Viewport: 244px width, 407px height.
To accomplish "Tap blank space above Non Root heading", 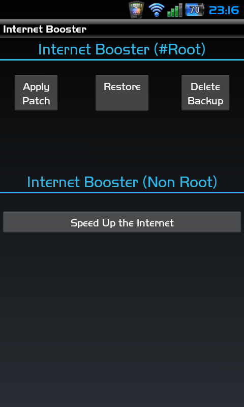I will 122,143.
